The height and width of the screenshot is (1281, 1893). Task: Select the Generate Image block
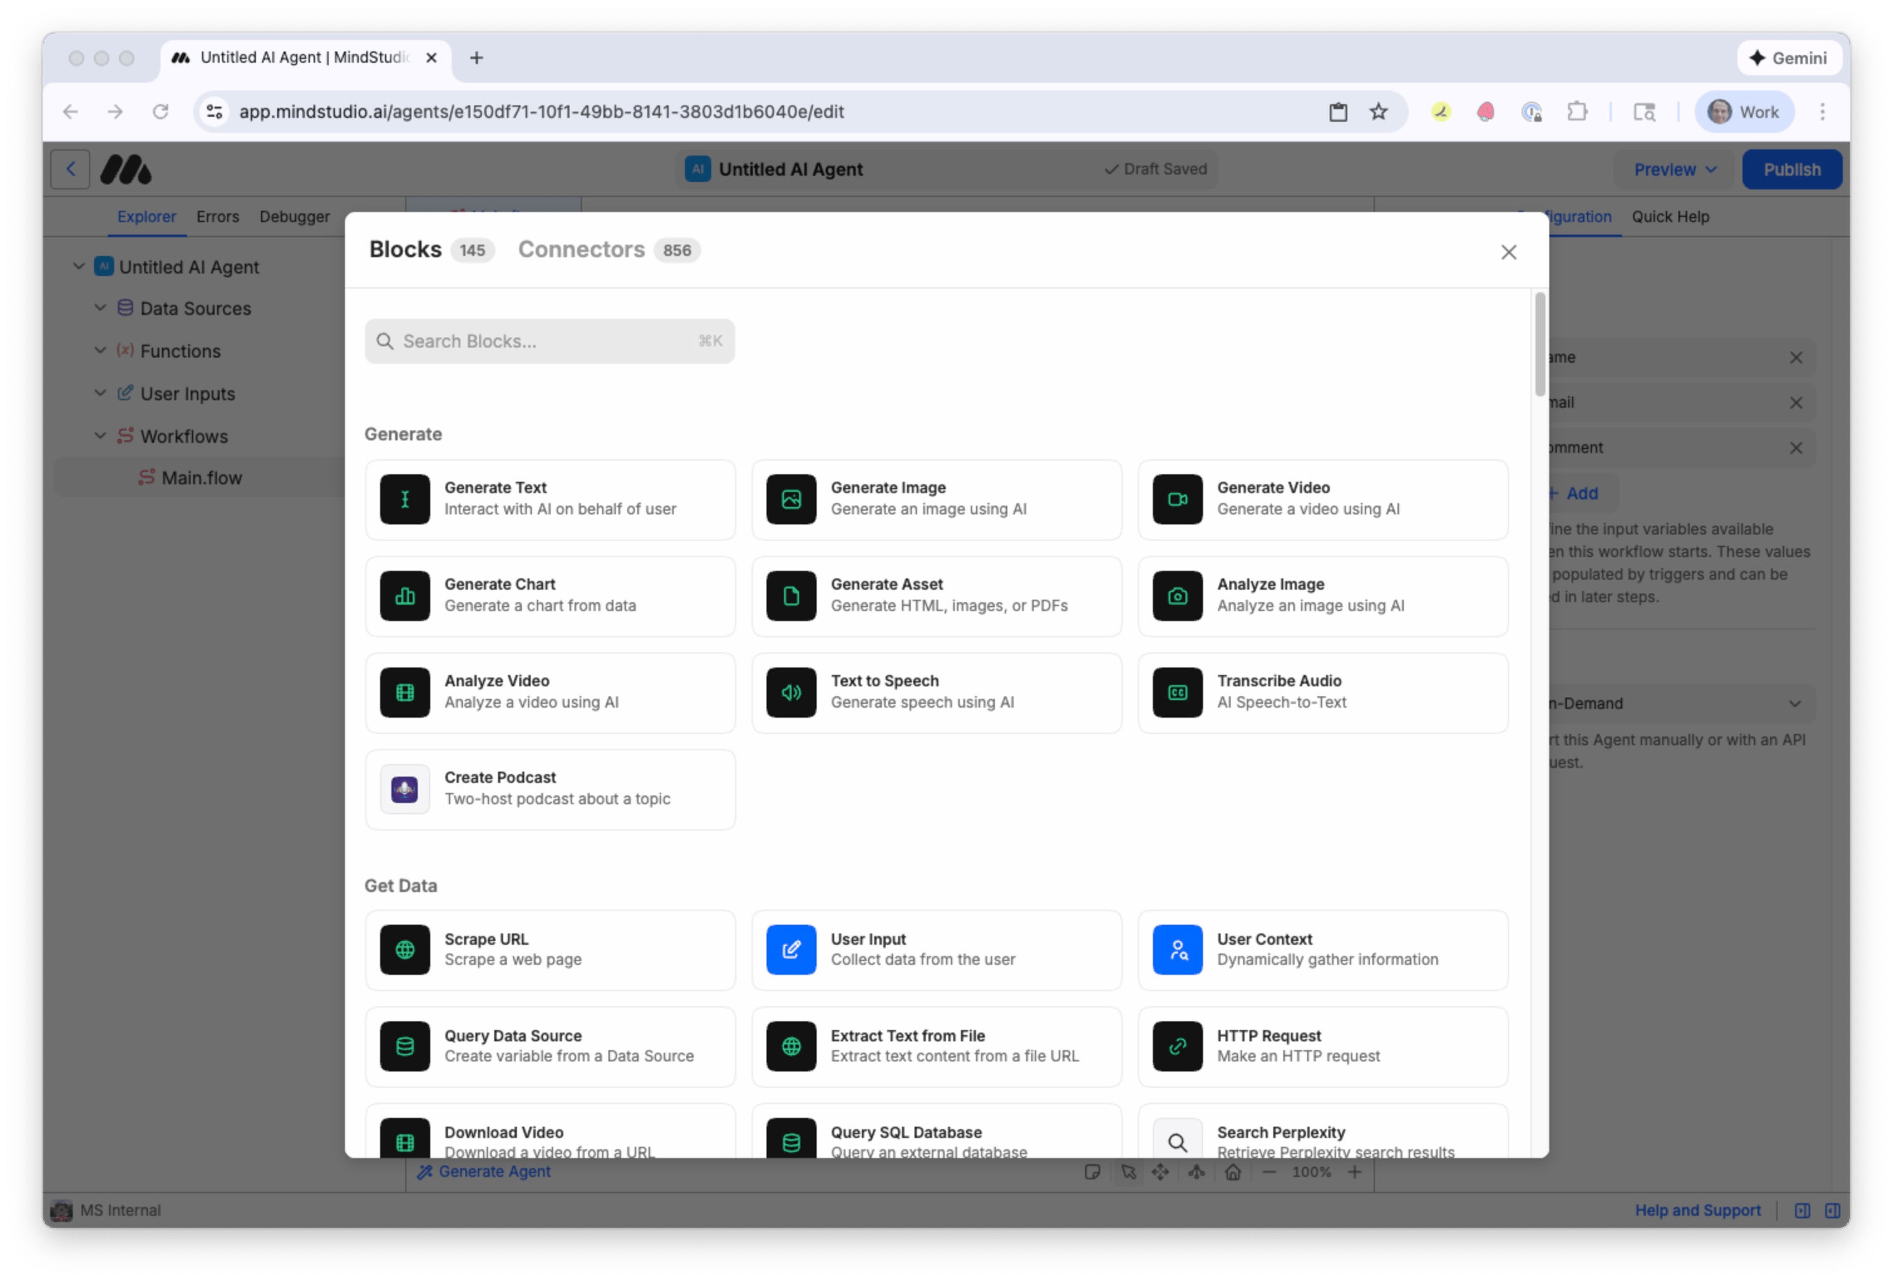click(936, 499)
